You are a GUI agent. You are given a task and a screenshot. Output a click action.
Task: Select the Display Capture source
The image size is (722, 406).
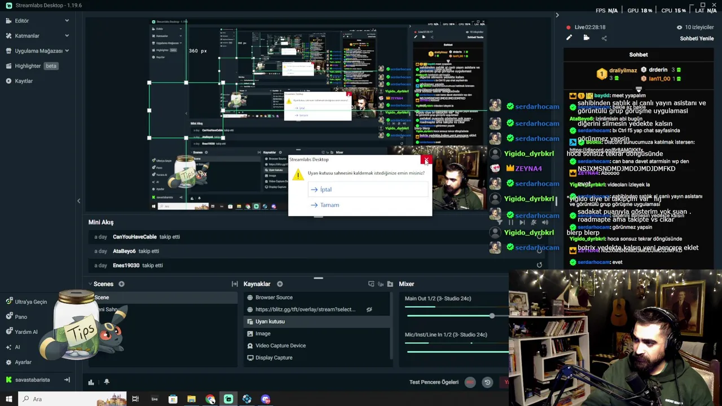pos(318,358)
